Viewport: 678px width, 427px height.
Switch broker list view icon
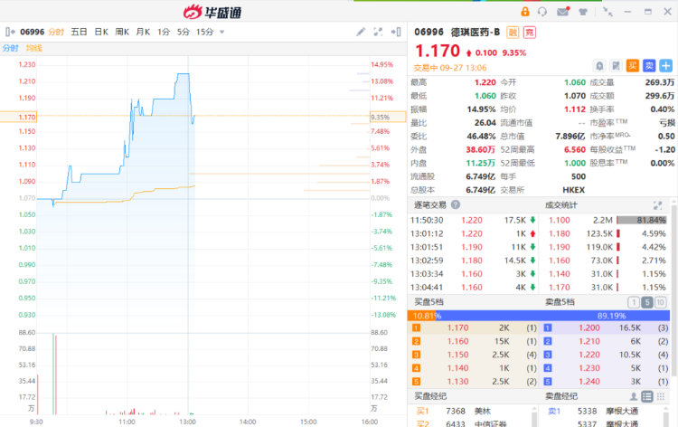(x=647, y=396)
